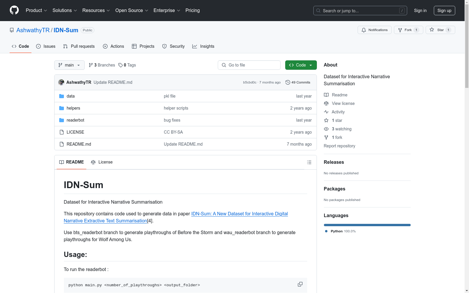Open the main branch selector
Image resolution: width=469 pixels, height=293 pixels.
[69, 65]
